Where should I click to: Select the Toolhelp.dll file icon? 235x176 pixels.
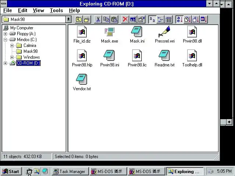pos(192,55)
